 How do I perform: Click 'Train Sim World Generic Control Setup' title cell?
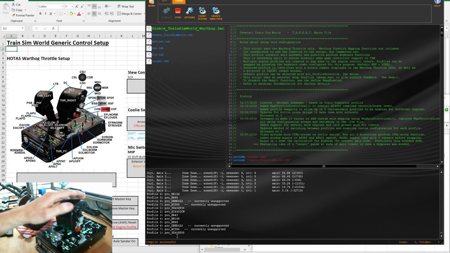[x=58, y=43]
